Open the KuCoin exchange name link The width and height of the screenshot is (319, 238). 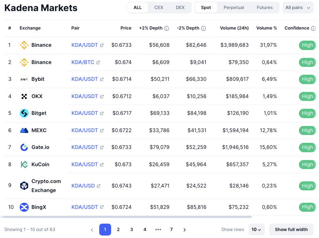40,164
